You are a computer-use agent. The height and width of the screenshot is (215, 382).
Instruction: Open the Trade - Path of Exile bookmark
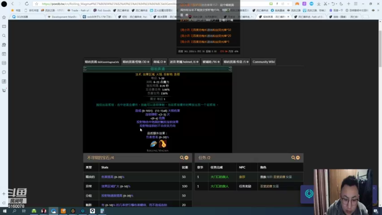coord(78,11)
